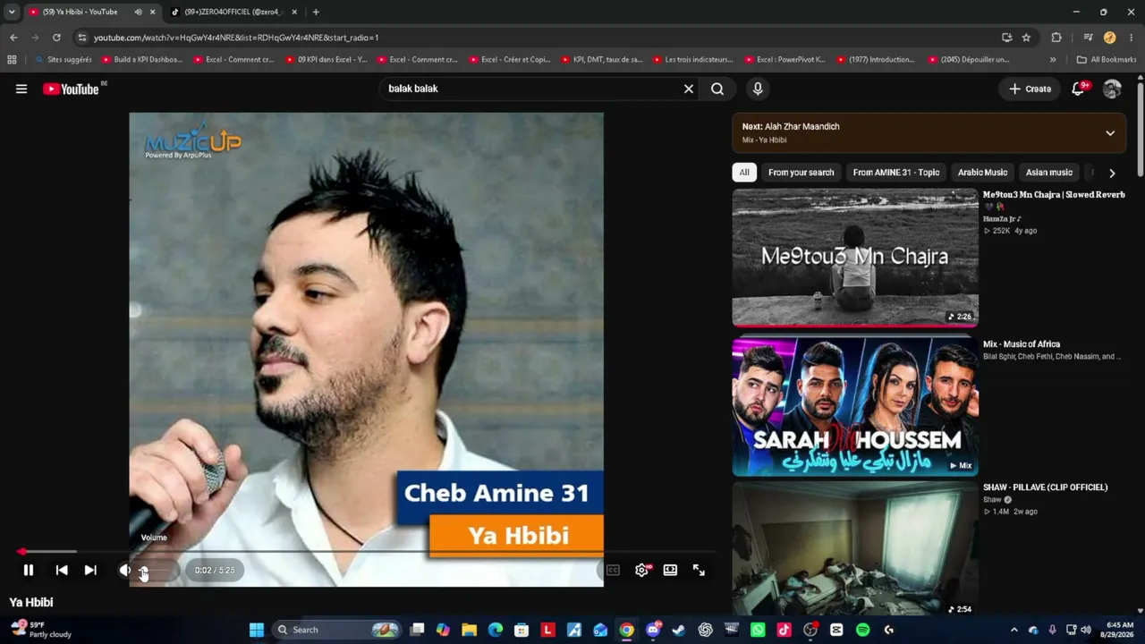Open the YouTube account avatar menu
Image resolution: width=1145 pixels, height=644 pixels.
click(x=1112, y=89)
